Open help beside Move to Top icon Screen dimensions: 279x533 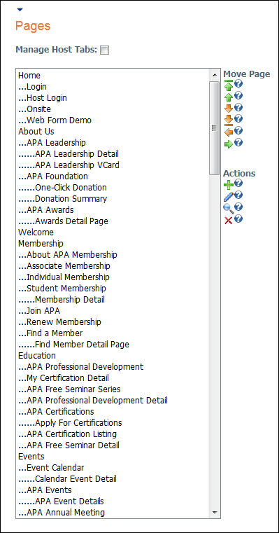coord(238,83)
